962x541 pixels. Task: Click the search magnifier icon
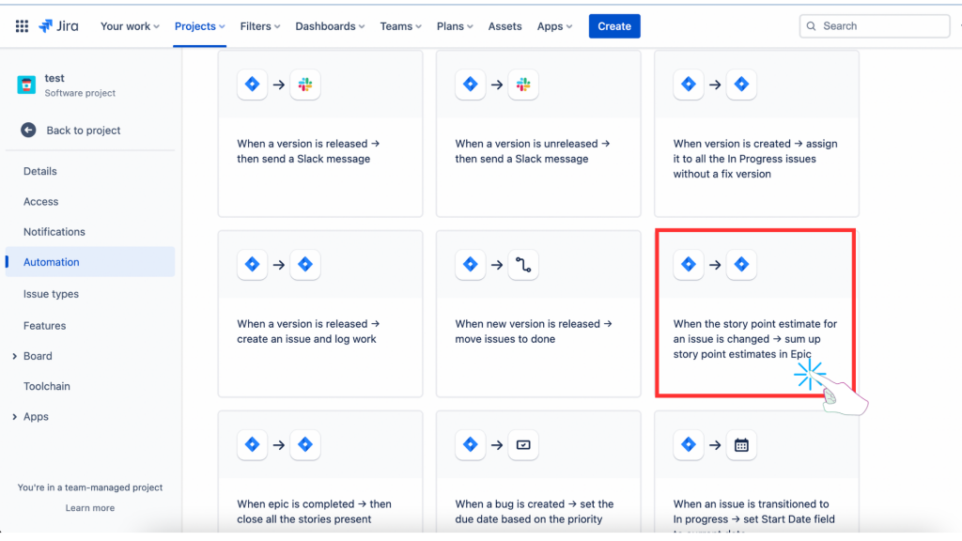pyautogui.click(x=811, y=25)
